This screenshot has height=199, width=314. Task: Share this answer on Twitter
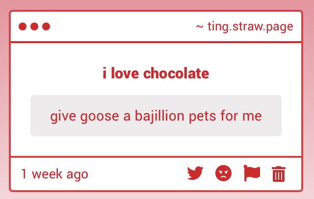[x=195, y=174]
